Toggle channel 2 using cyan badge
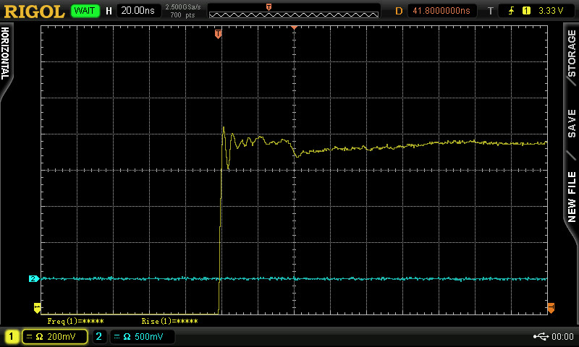This screenshot has width=579, height=347. pyautogui.click(x=100, y=336)
